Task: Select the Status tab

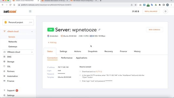Action: pyautogui.click(x=50, y=51)
